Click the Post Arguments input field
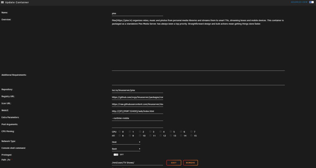This screenshot has height=168, width=316. (x=137, y=125)
